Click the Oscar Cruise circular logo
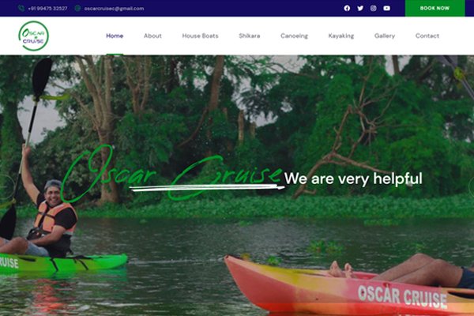This screenshot has height=316, width=474. 33,36
